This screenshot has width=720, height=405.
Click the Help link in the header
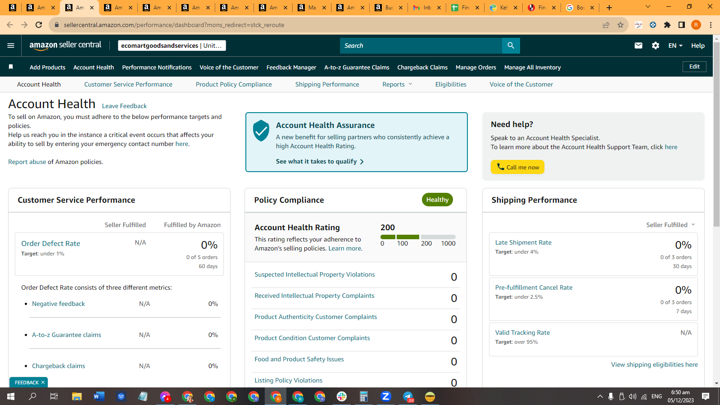click(698, 46)
